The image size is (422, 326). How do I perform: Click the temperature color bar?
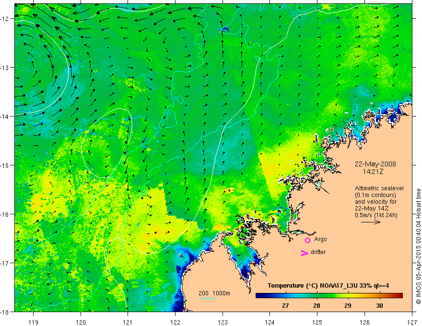329,295
